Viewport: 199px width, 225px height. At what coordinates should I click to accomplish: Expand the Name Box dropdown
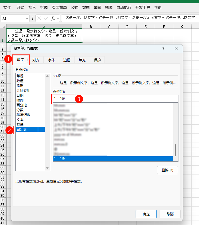coord(27,19)
